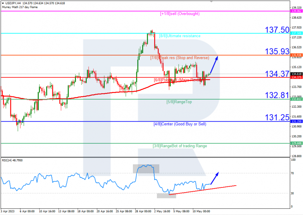Click the green 132.812 price tag on axis
This screenshot has width=303, height=215.
click(296, 99)
